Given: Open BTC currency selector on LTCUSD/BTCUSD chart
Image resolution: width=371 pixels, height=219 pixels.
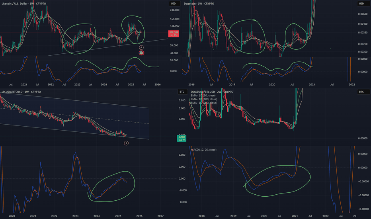Looking at the screenshot, I should pos(182,92).
